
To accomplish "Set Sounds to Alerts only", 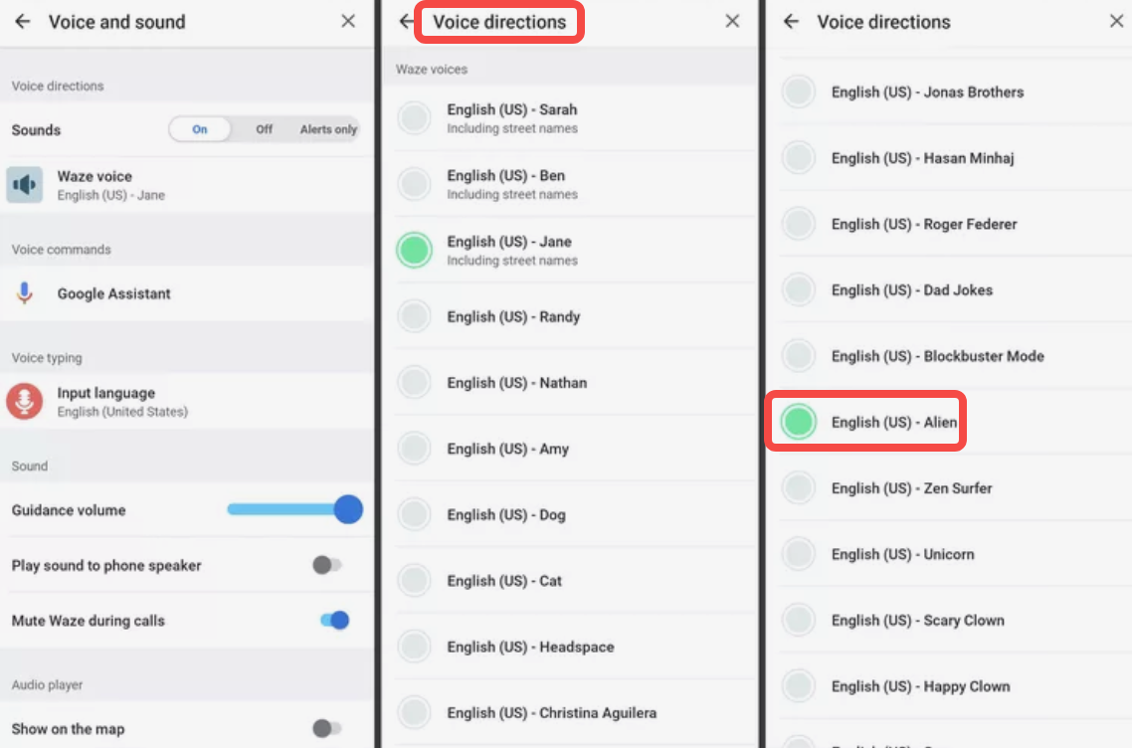I will pos(328,129).
